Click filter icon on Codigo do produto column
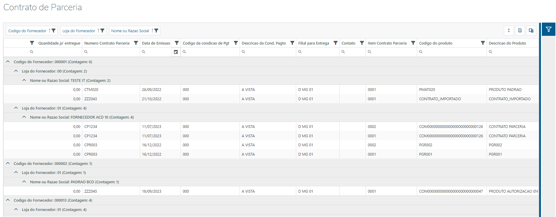This screenshot has width=556, height=217. pyautogui.click(x=482, y=43)
